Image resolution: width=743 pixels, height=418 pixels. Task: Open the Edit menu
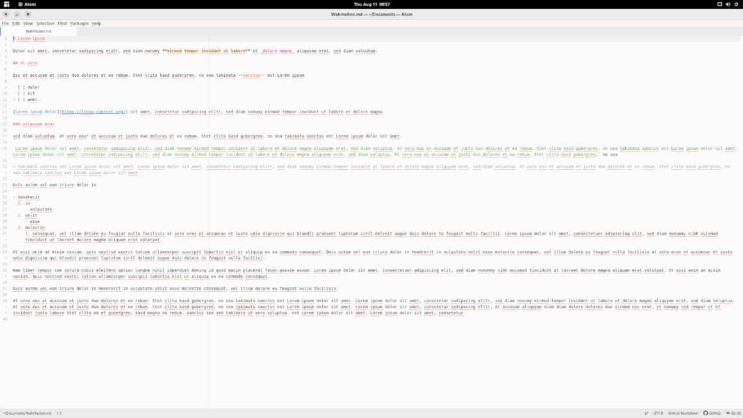point(15,23)
